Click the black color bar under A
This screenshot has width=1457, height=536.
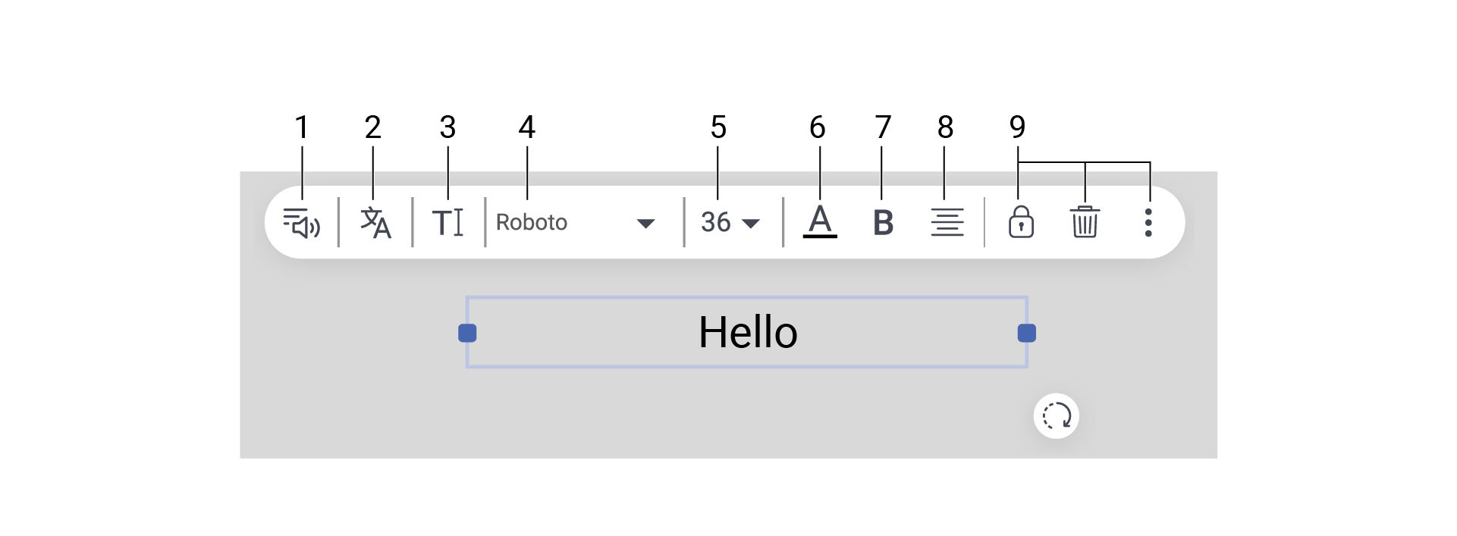[820, 237]
